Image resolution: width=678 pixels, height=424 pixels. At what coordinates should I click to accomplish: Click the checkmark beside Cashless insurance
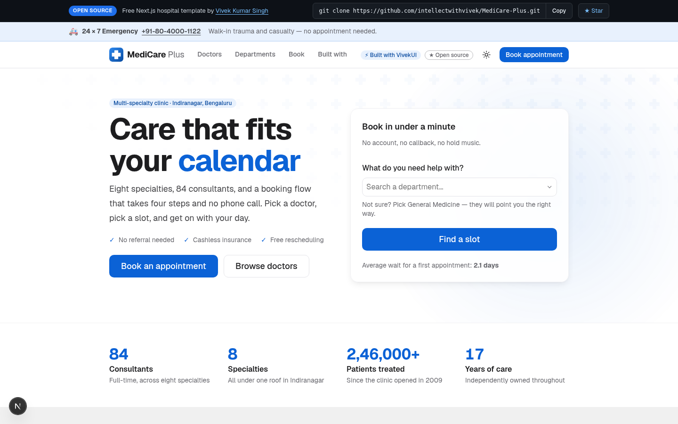pos(186,240)
